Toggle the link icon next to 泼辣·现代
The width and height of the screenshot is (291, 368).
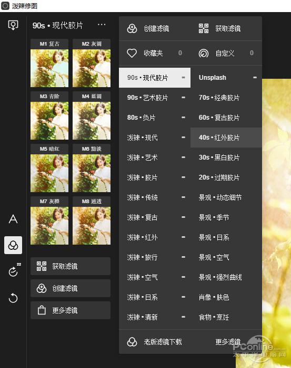click(184, 138)
